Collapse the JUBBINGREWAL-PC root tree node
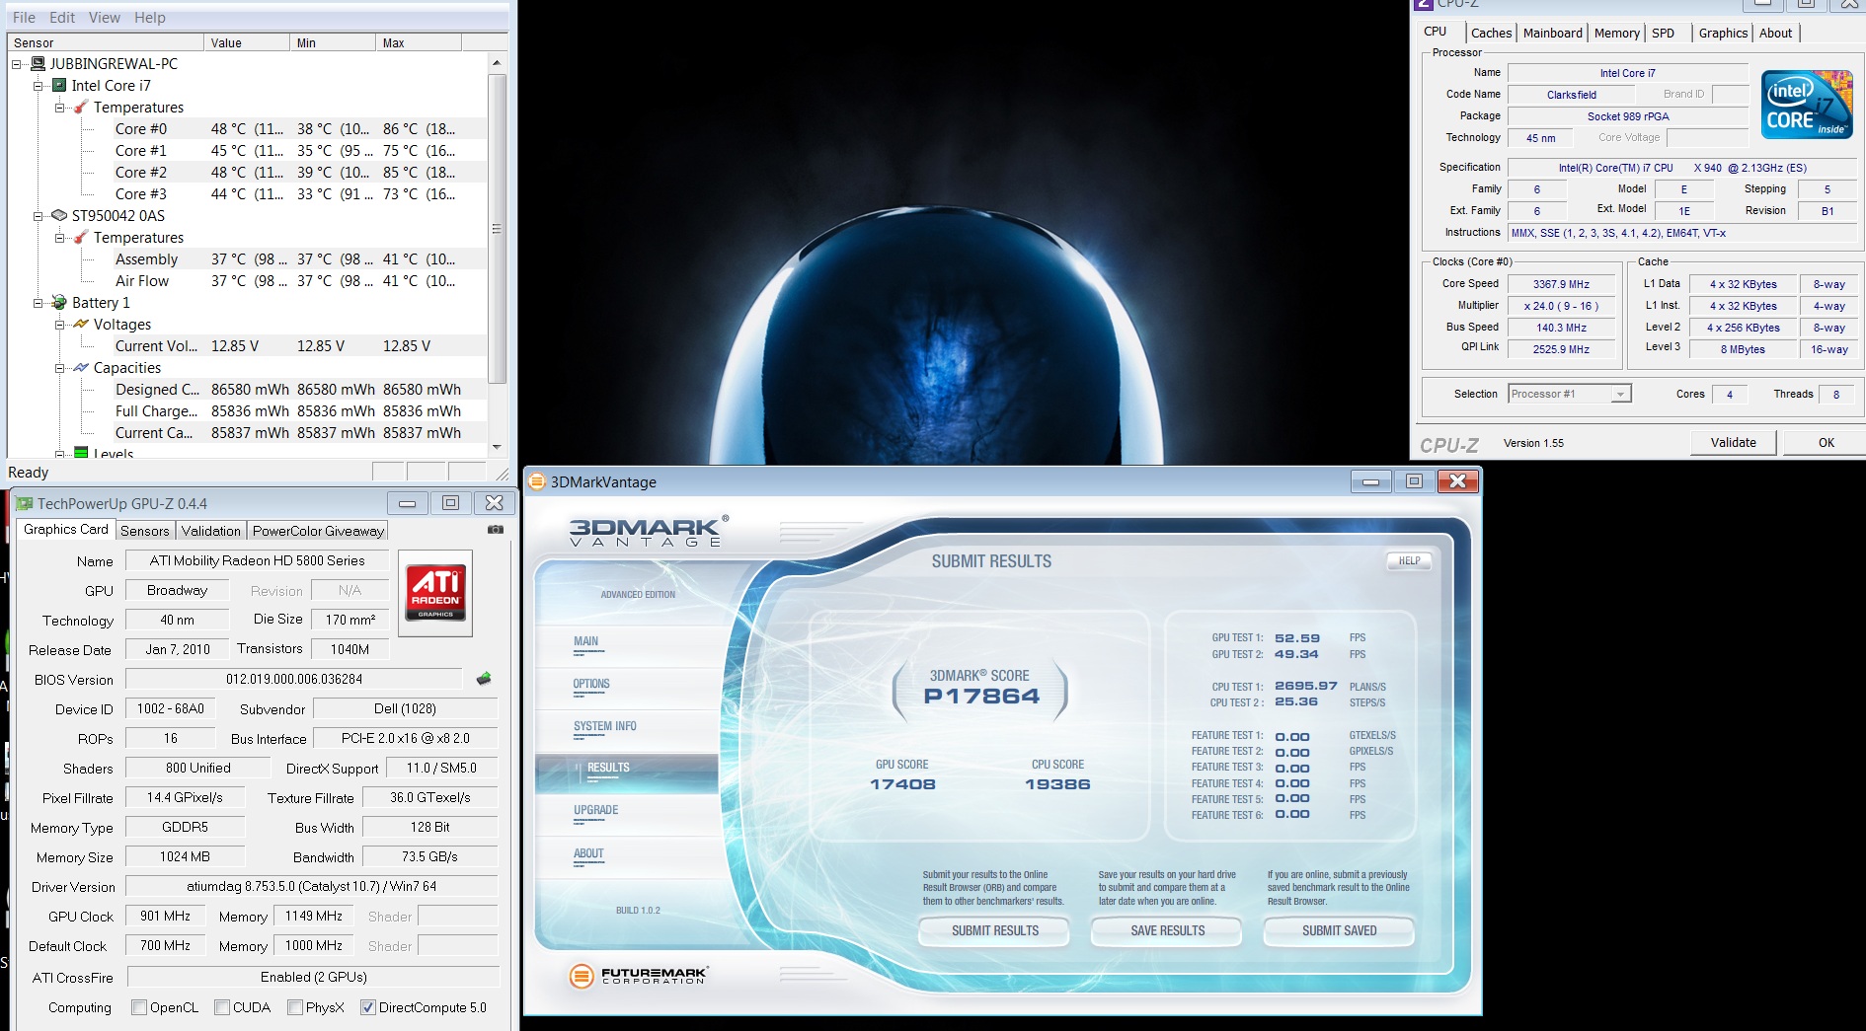The image size is (1866, 1031). tap(16, 64)
